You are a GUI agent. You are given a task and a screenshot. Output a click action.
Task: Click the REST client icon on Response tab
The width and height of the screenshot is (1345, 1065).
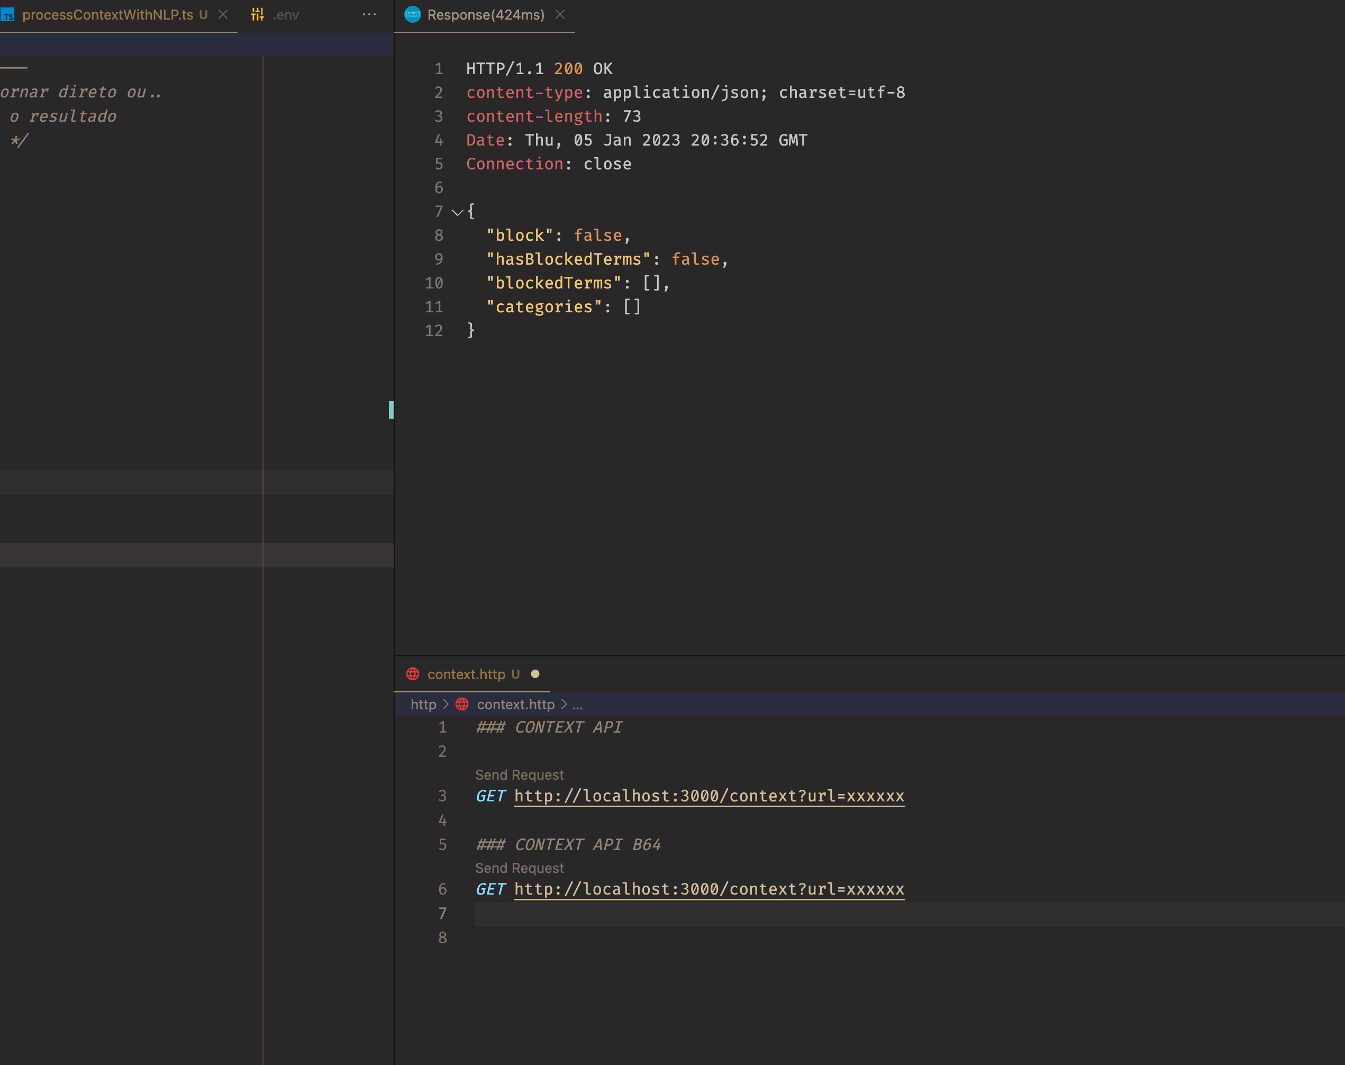[412, 14]
